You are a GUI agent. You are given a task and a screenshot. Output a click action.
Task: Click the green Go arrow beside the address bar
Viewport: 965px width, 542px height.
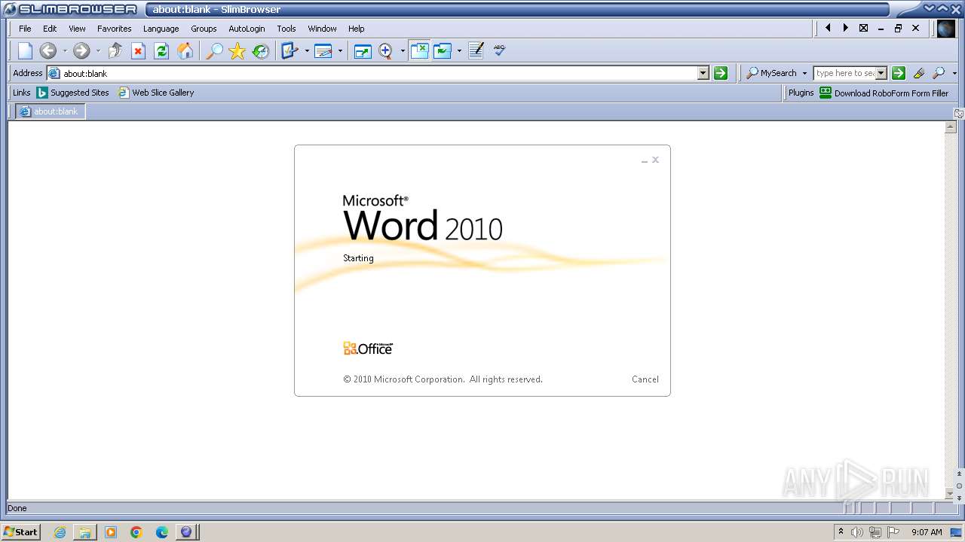click(x=721, y=73)
